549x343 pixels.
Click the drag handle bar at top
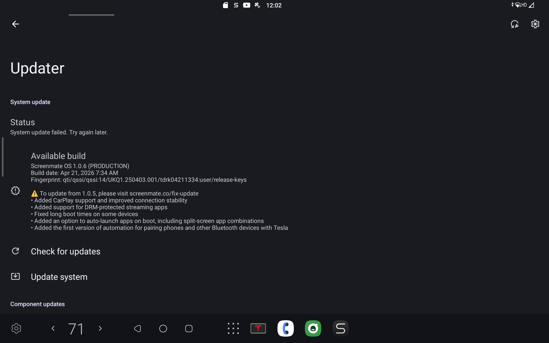click(91, 15)
